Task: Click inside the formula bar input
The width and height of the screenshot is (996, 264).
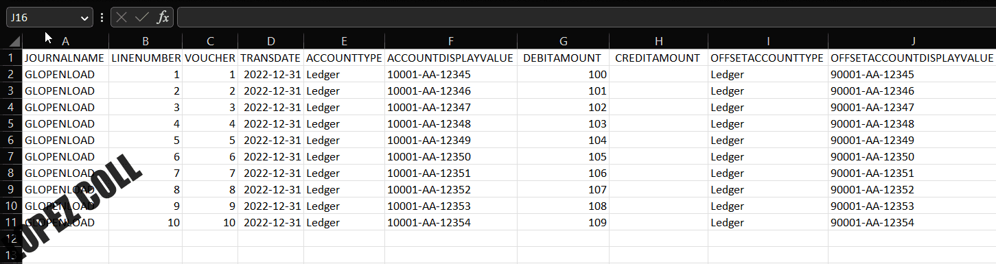Action: coord(586,17)
